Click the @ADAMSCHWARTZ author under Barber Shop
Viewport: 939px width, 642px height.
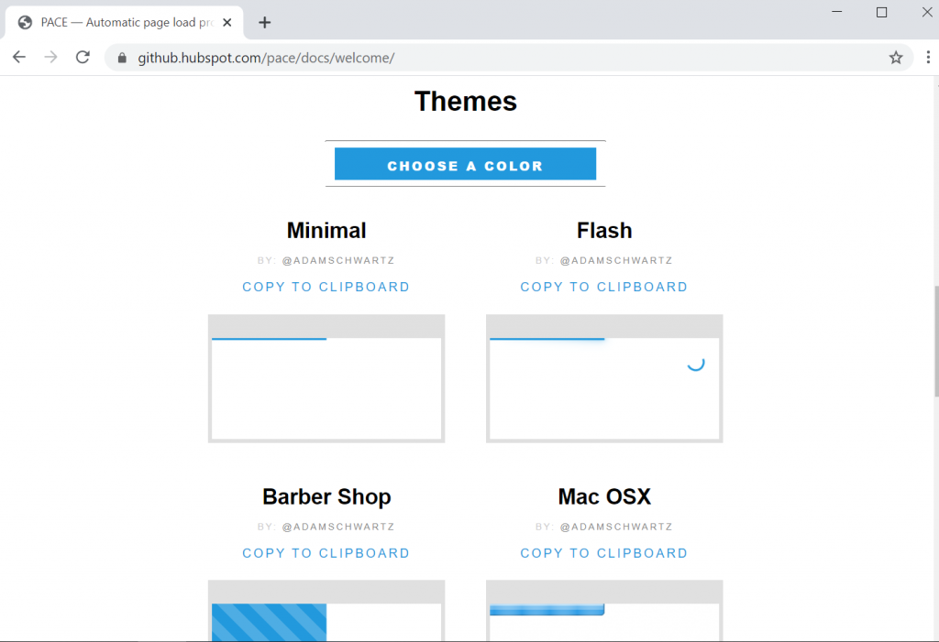[x=338, y=527]
